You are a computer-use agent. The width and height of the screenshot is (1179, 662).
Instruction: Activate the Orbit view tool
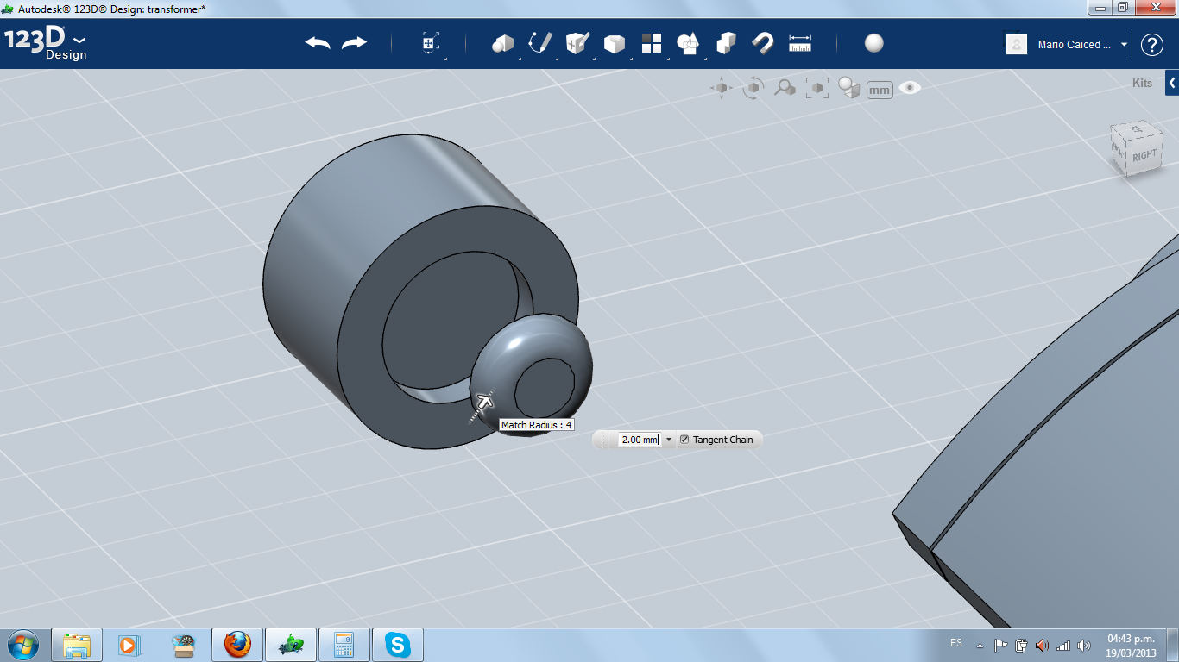(753, 88)
